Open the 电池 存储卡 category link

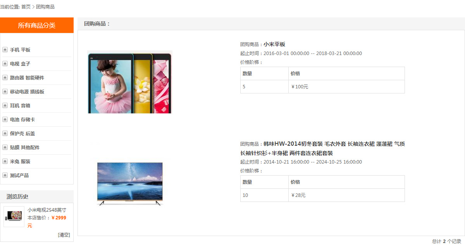[x=22, y=120]
